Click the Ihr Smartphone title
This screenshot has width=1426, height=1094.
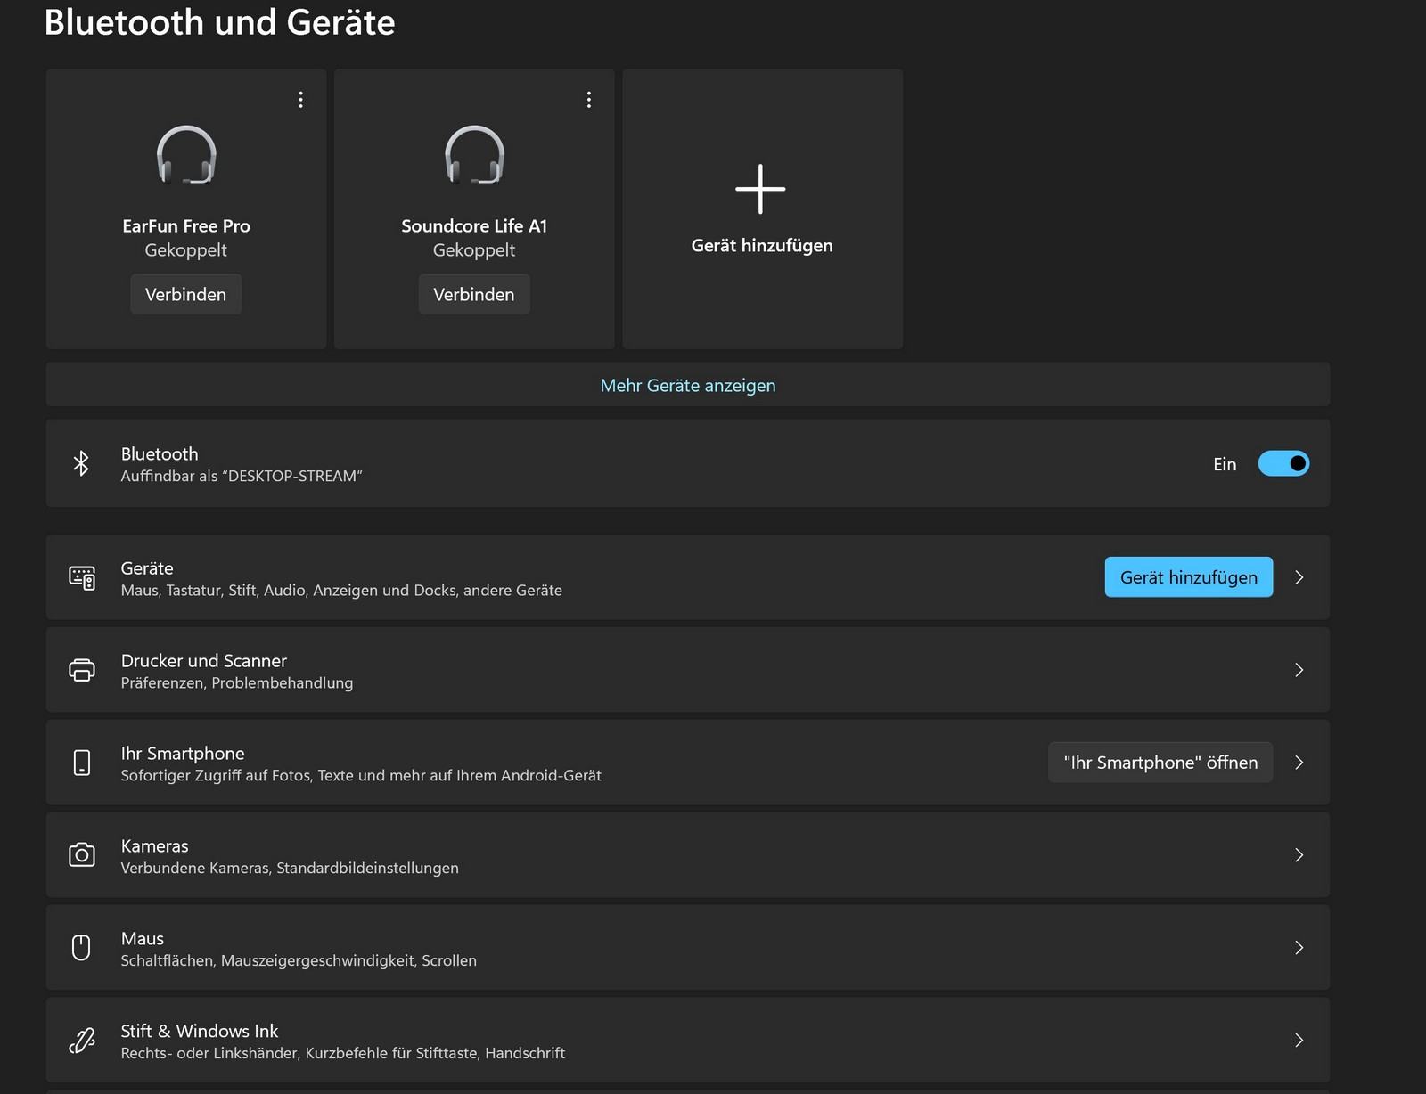183,754
